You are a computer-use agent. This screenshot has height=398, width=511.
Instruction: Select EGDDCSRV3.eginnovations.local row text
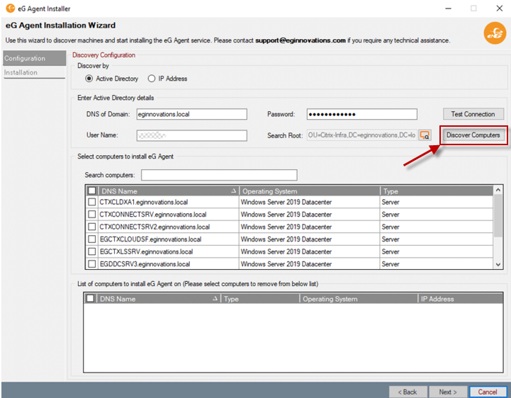145,264
